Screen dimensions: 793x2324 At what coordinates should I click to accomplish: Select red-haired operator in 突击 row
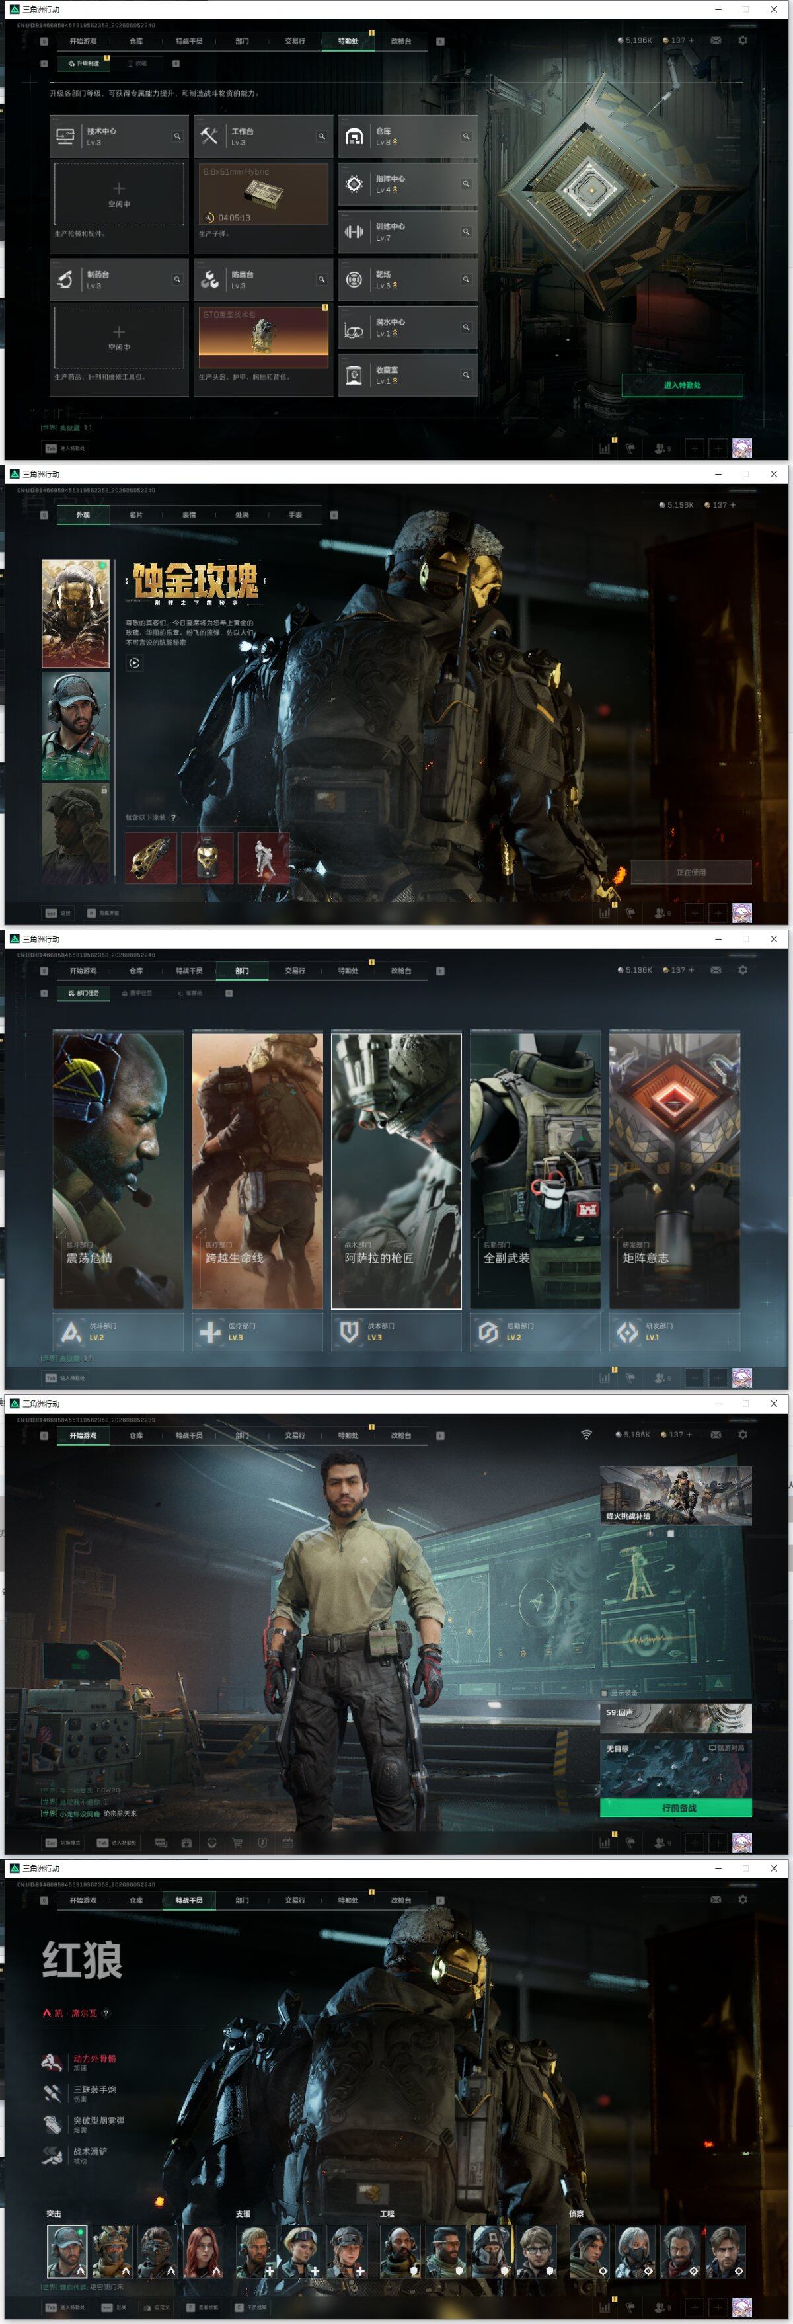[203, 2252]
